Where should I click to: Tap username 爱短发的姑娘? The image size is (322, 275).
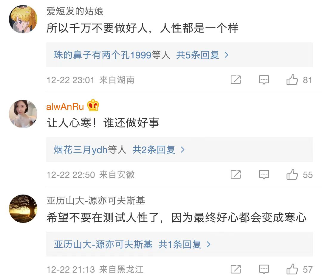75,11
